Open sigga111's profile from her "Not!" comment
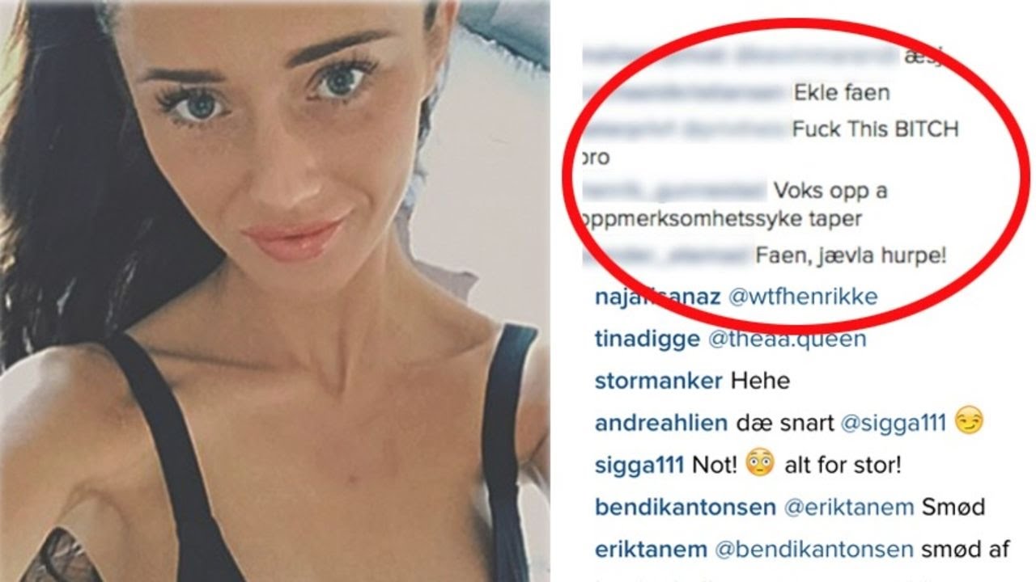 tap(639, 466)
